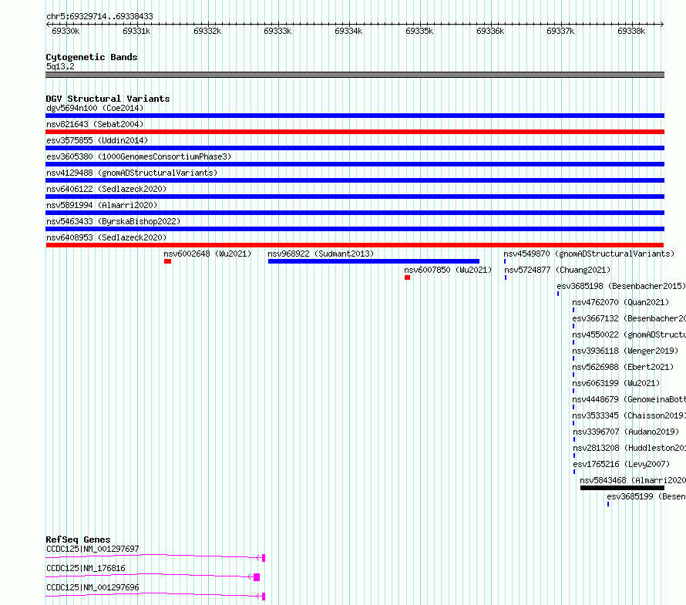The height and width of the screenshot is (605, 686).
Task: Open nsv2813208 Huddleston variant label
Action: tap(630, 448)
